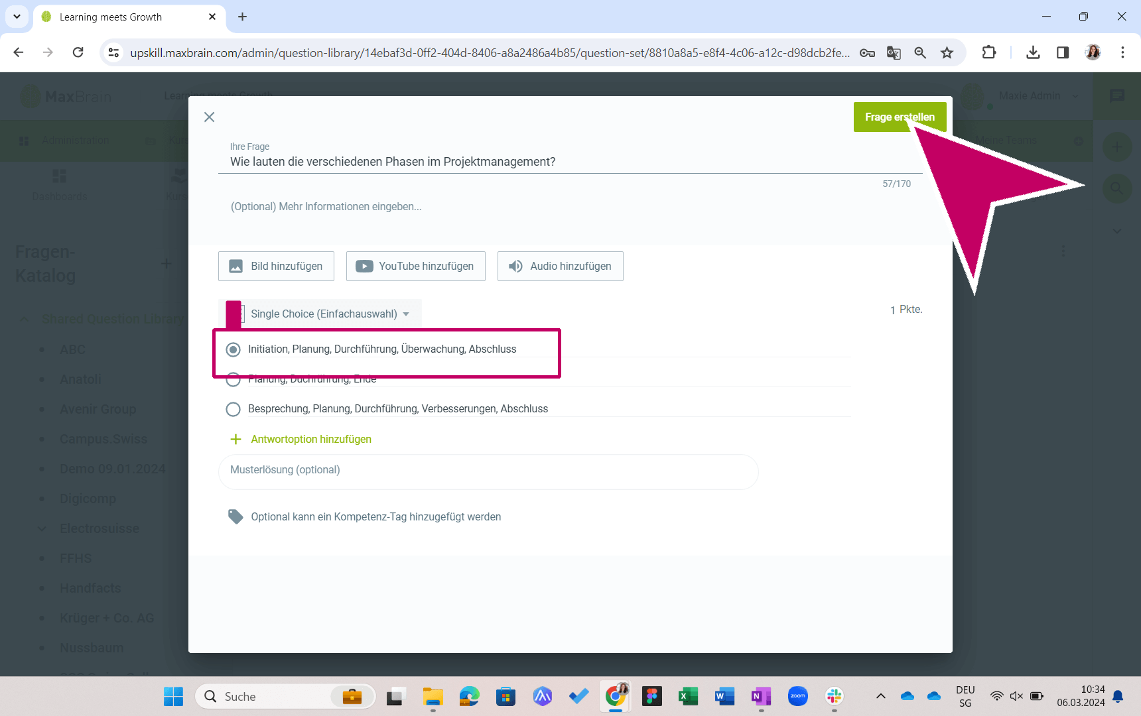
Task: Show hidden system tray icons
Action: (x=880, y=696)
